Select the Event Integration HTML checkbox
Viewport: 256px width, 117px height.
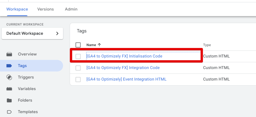(x=78, y=79)
